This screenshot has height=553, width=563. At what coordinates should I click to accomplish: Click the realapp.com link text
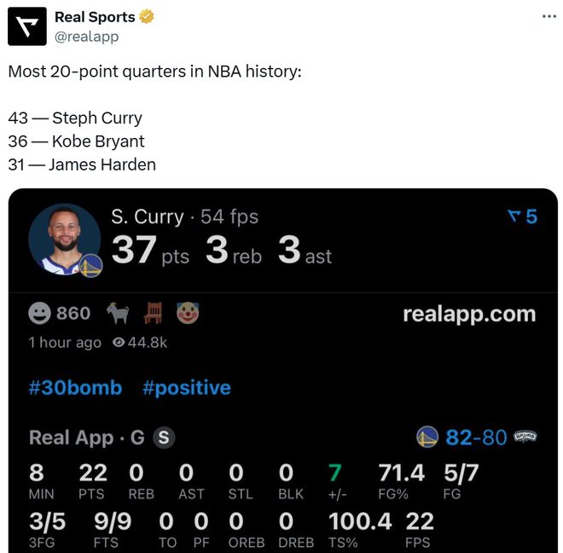(469, 314)
